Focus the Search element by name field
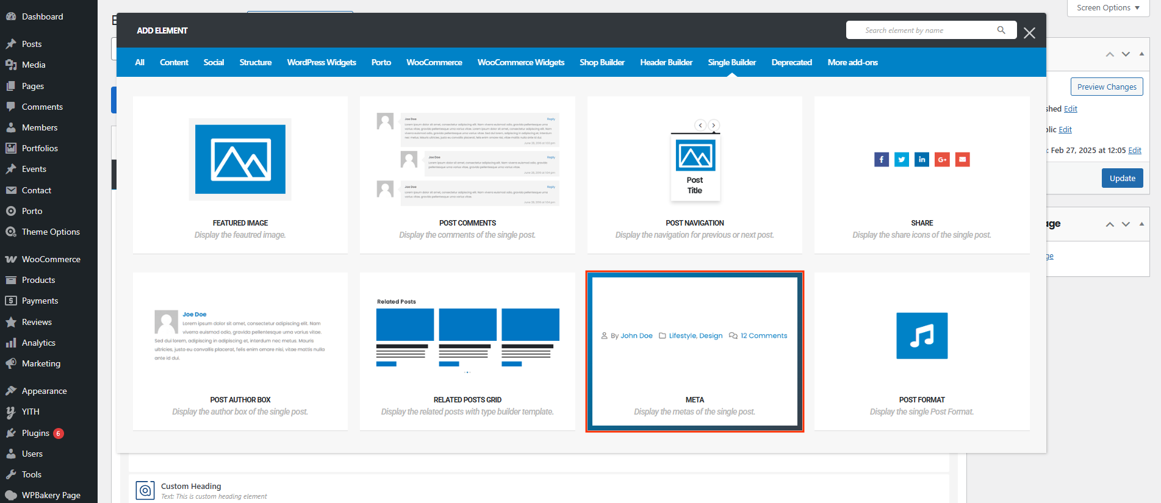 click(x=931, y=30)
